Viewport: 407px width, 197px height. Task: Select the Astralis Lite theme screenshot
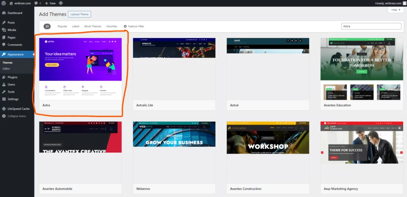[x=174, y=69]
